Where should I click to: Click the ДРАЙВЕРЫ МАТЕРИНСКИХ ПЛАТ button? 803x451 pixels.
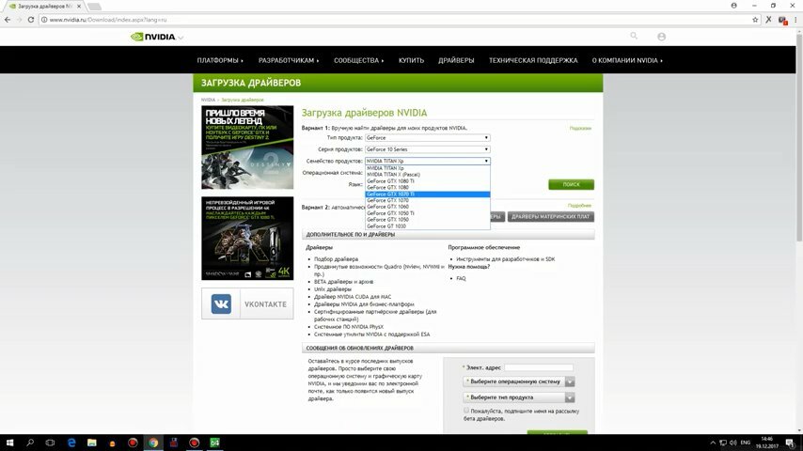tap(550, 217)
